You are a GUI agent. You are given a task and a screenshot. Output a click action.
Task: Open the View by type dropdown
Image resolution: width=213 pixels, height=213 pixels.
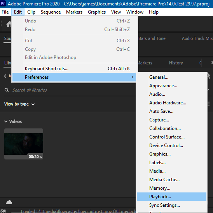(x=19, y=104)
